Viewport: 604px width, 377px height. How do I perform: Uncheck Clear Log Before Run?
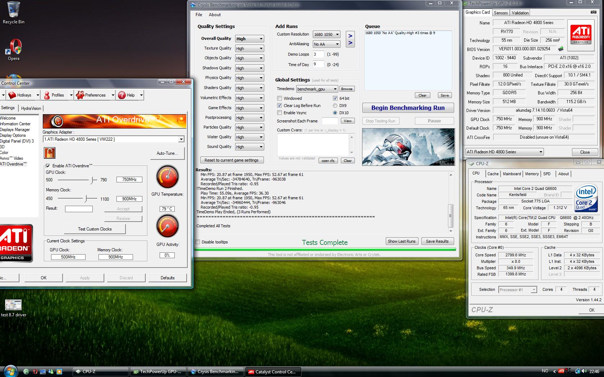pos(279,106)
